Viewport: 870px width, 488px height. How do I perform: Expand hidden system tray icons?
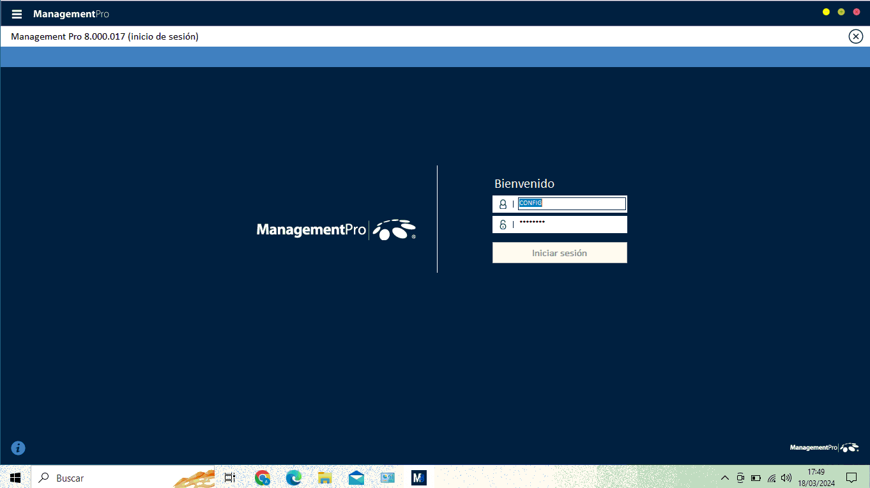click(x=724, y=477)
